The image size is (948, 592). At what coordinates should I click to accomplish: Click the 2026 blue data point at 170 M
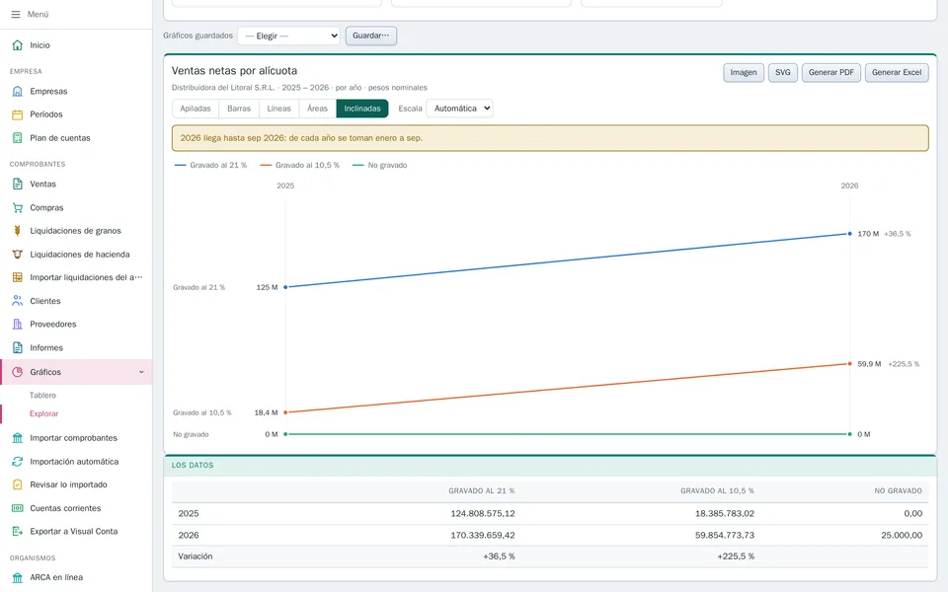point(849,234)
